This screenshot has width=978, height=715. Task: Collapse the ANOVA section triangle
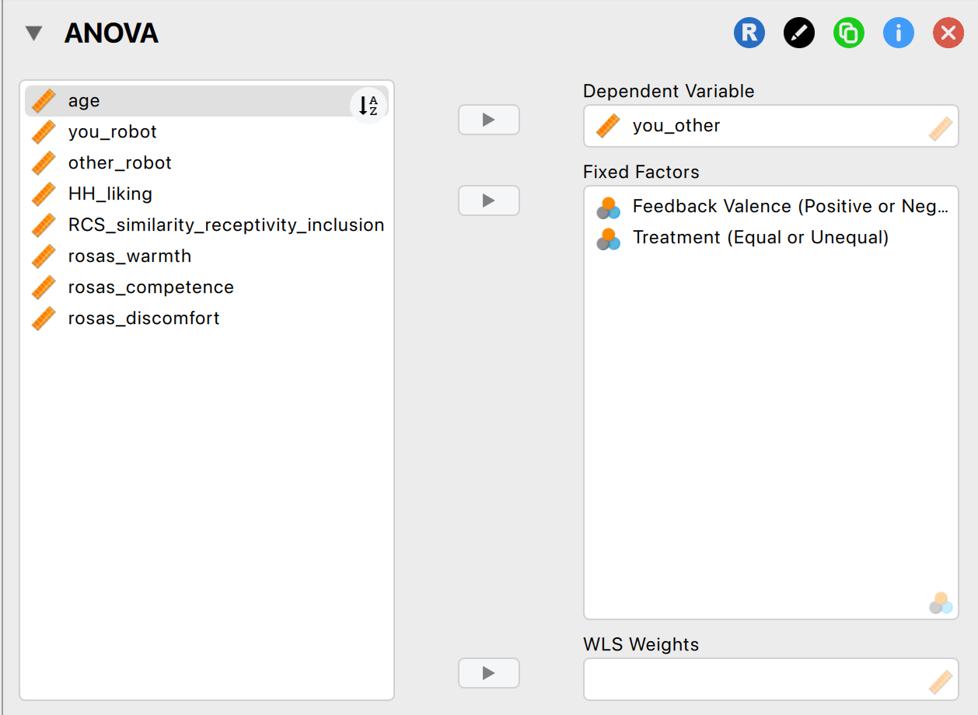[33, 33]
